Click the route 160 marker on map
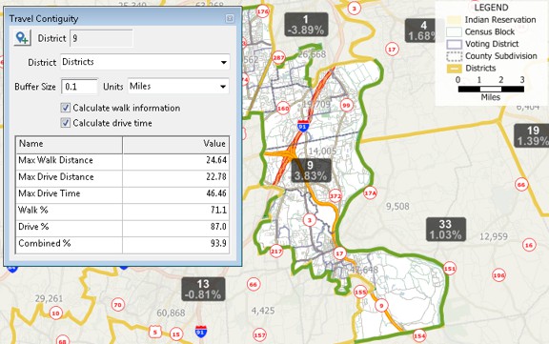This screenshot has height=344, width=549. click(x=283, y=109)
